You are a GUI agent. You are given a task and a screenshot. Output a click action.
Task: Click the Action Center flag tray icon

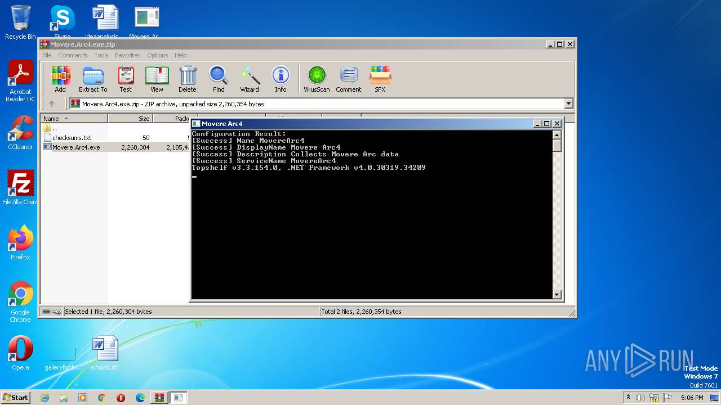click(667, 398)
